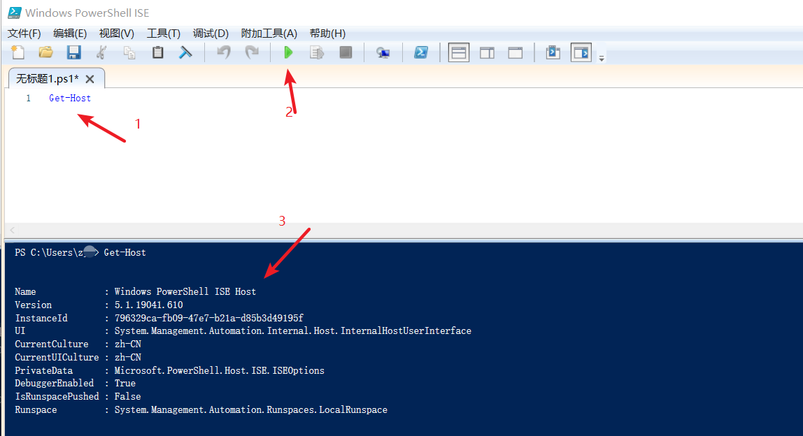Screen dimensions: 803x436
Task: Click the version value 5.1.19041.610
Action: (148, 305)
